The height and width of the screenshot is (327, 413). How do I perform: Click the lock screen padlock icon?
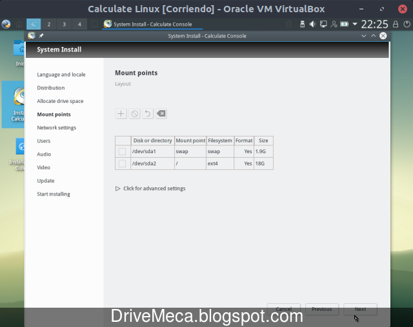(396, 24)
